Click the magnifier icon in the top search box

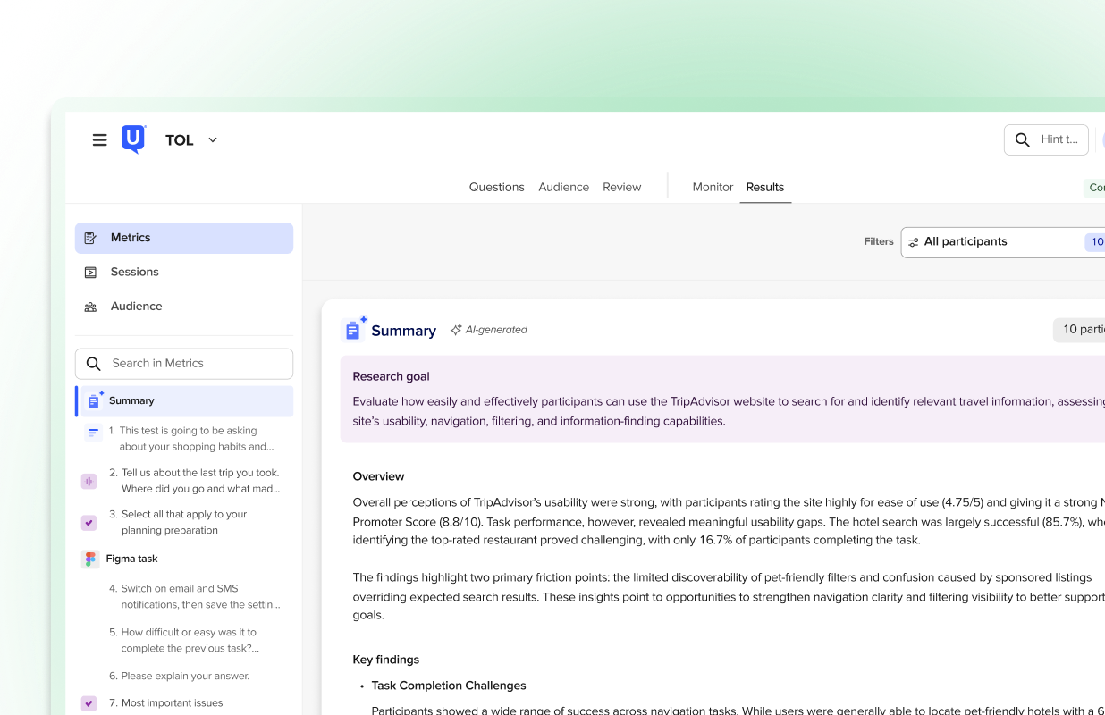click(x=1022, y=140)
